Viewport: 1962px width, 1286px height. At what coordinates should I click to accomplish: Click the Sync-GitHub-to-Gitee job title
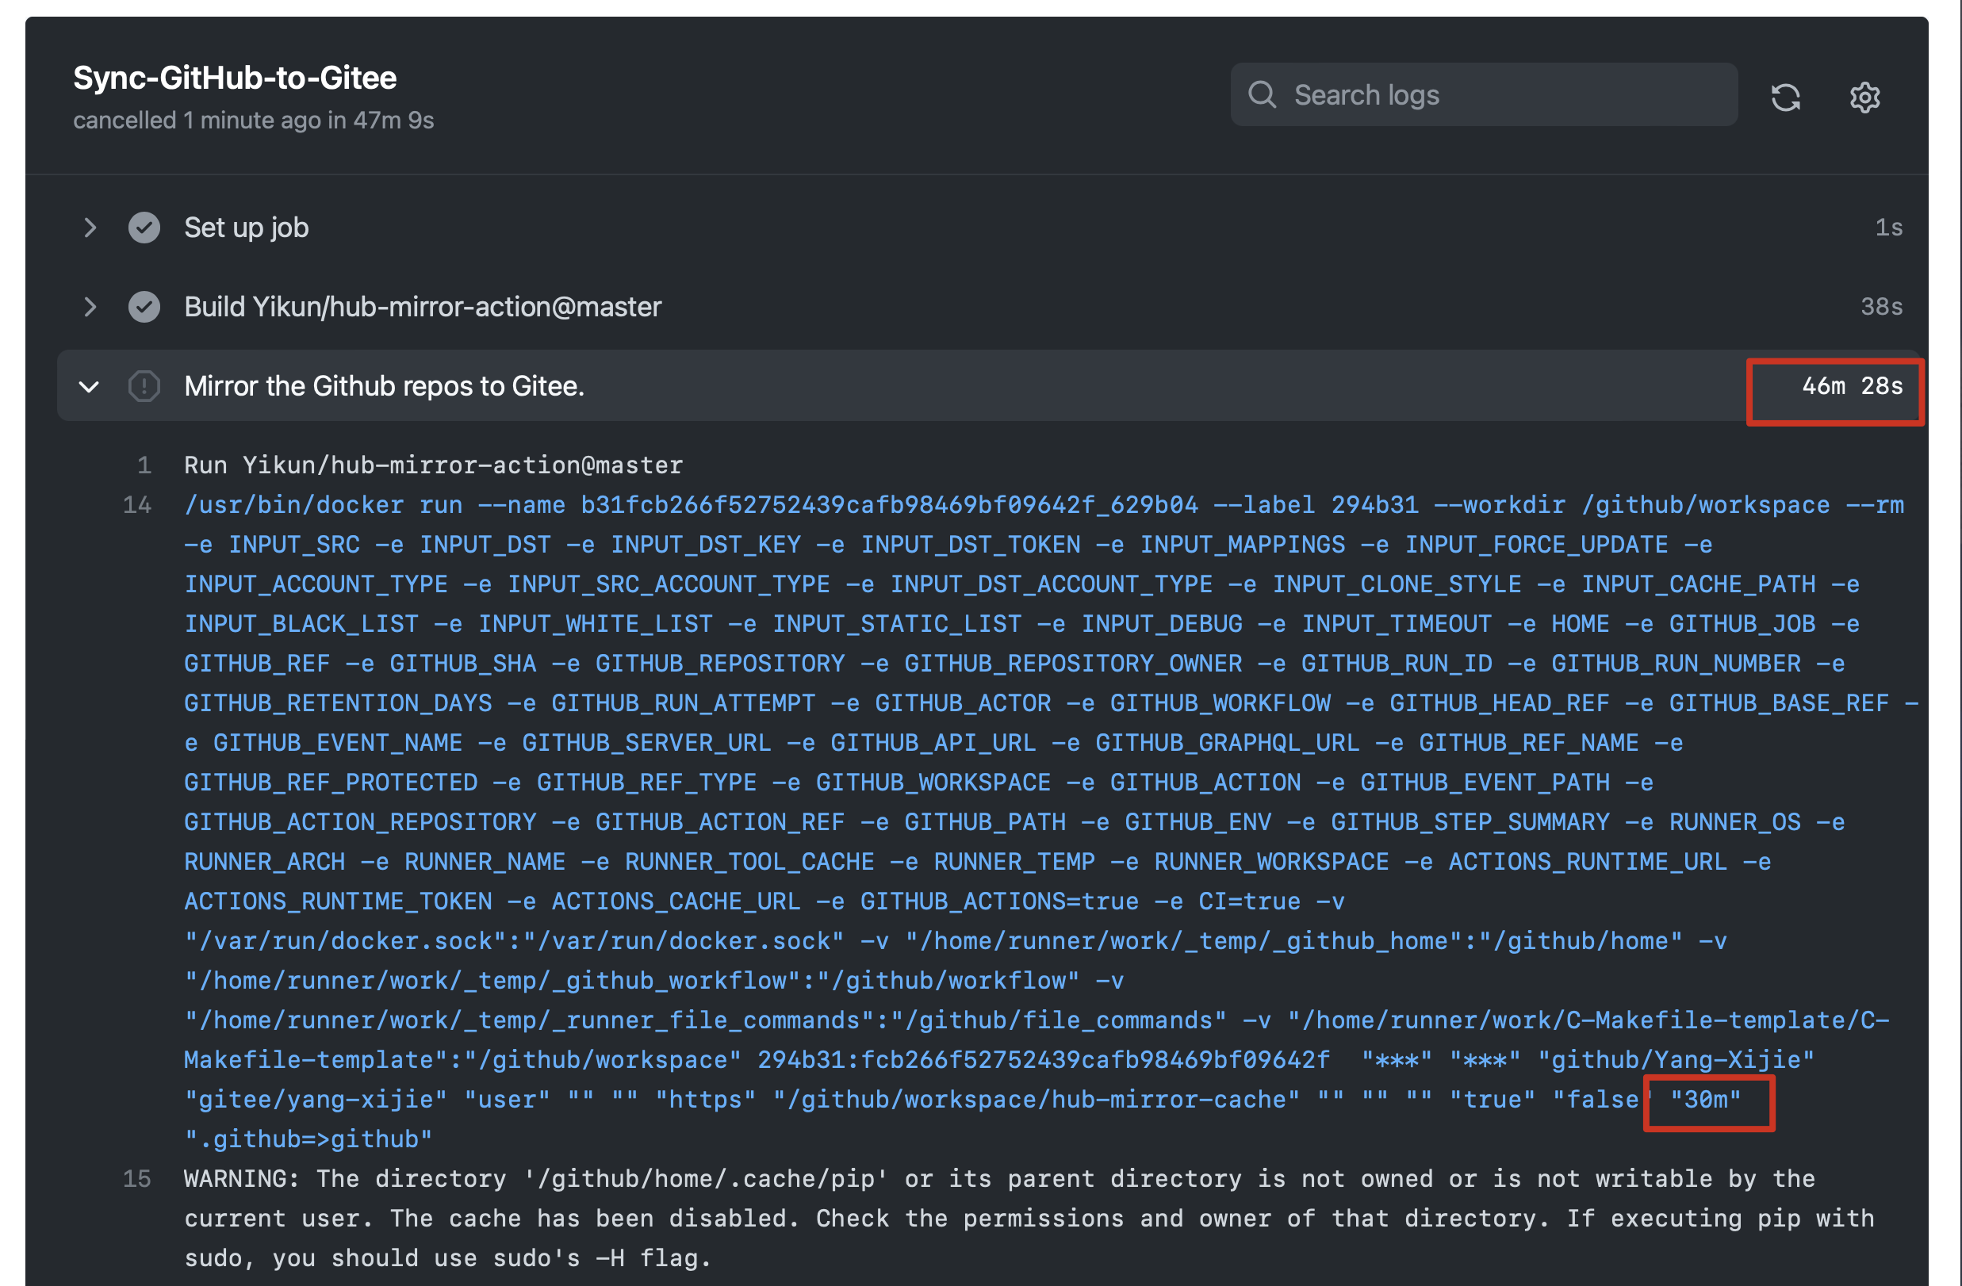(235, 78)
